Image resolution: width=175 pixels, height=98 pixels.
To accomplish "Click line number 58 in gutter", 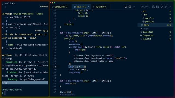I will 55,67.
